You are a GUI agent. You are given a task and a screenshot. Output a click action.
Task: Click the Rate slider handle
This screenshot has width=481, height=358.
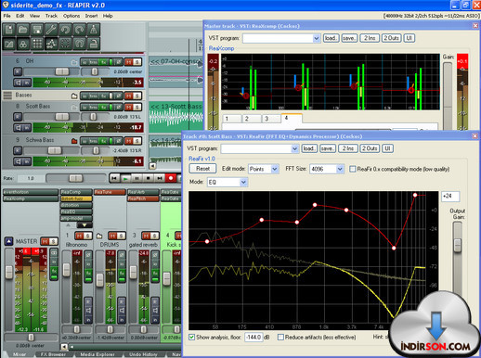pos(76,178)
